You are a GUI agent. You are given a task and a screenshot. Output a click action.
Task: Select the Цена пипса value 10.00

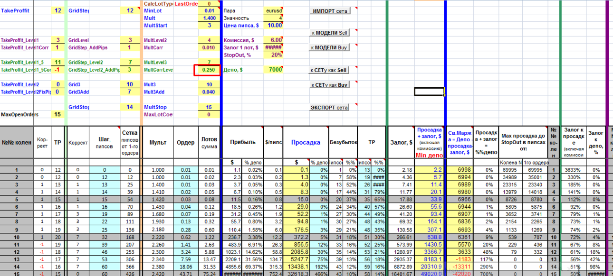(274, 25)
